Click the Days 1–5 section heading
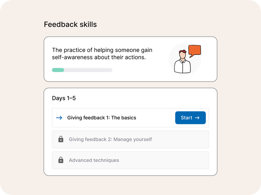Viewport: 261px width, 195px height. [x=64, y=98]
